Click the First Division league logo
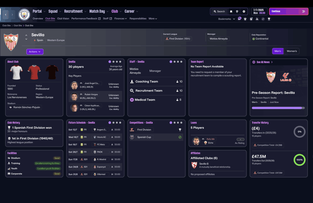This screenshot has height=203, width=313. [x=132, y=130]
